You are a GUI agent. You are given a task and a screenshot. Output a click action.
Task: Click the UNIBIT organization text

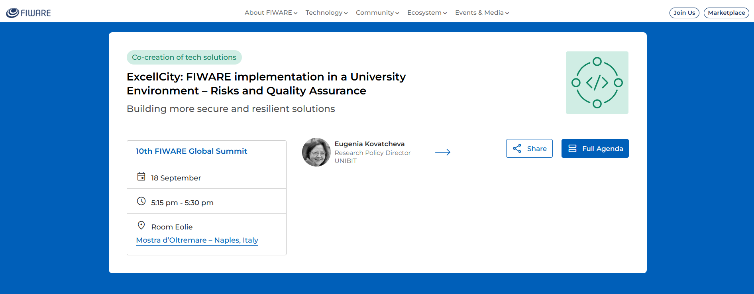point(346,161)
